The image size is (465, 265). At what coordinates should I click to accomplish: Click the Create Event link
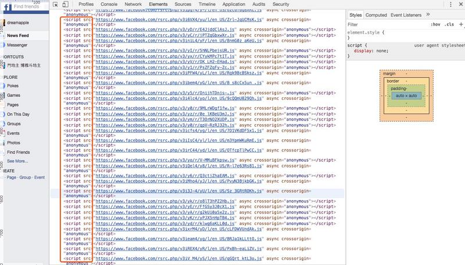tap(40, 177)
